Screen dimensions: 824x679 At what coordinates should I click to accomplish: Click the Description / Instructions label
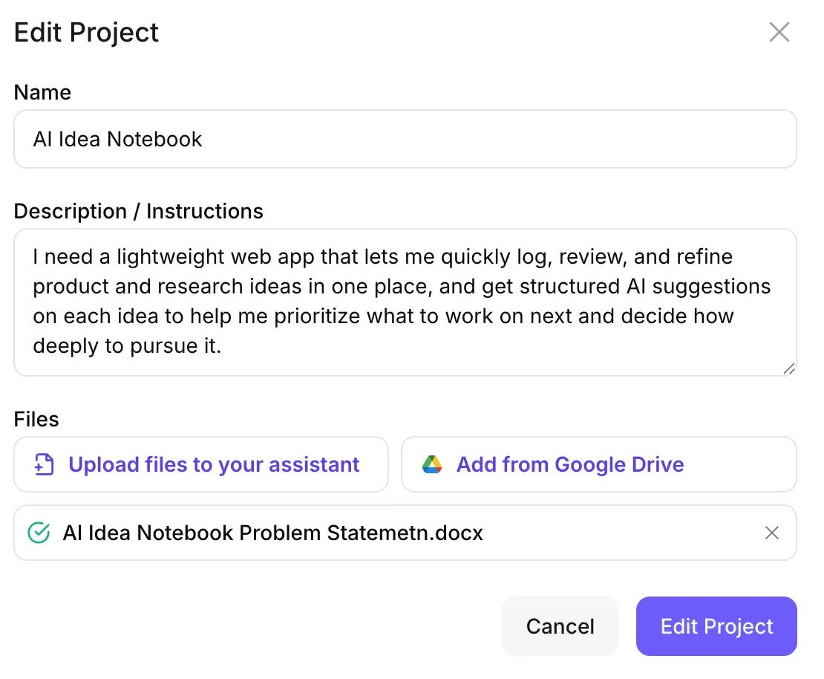[138, 211]
